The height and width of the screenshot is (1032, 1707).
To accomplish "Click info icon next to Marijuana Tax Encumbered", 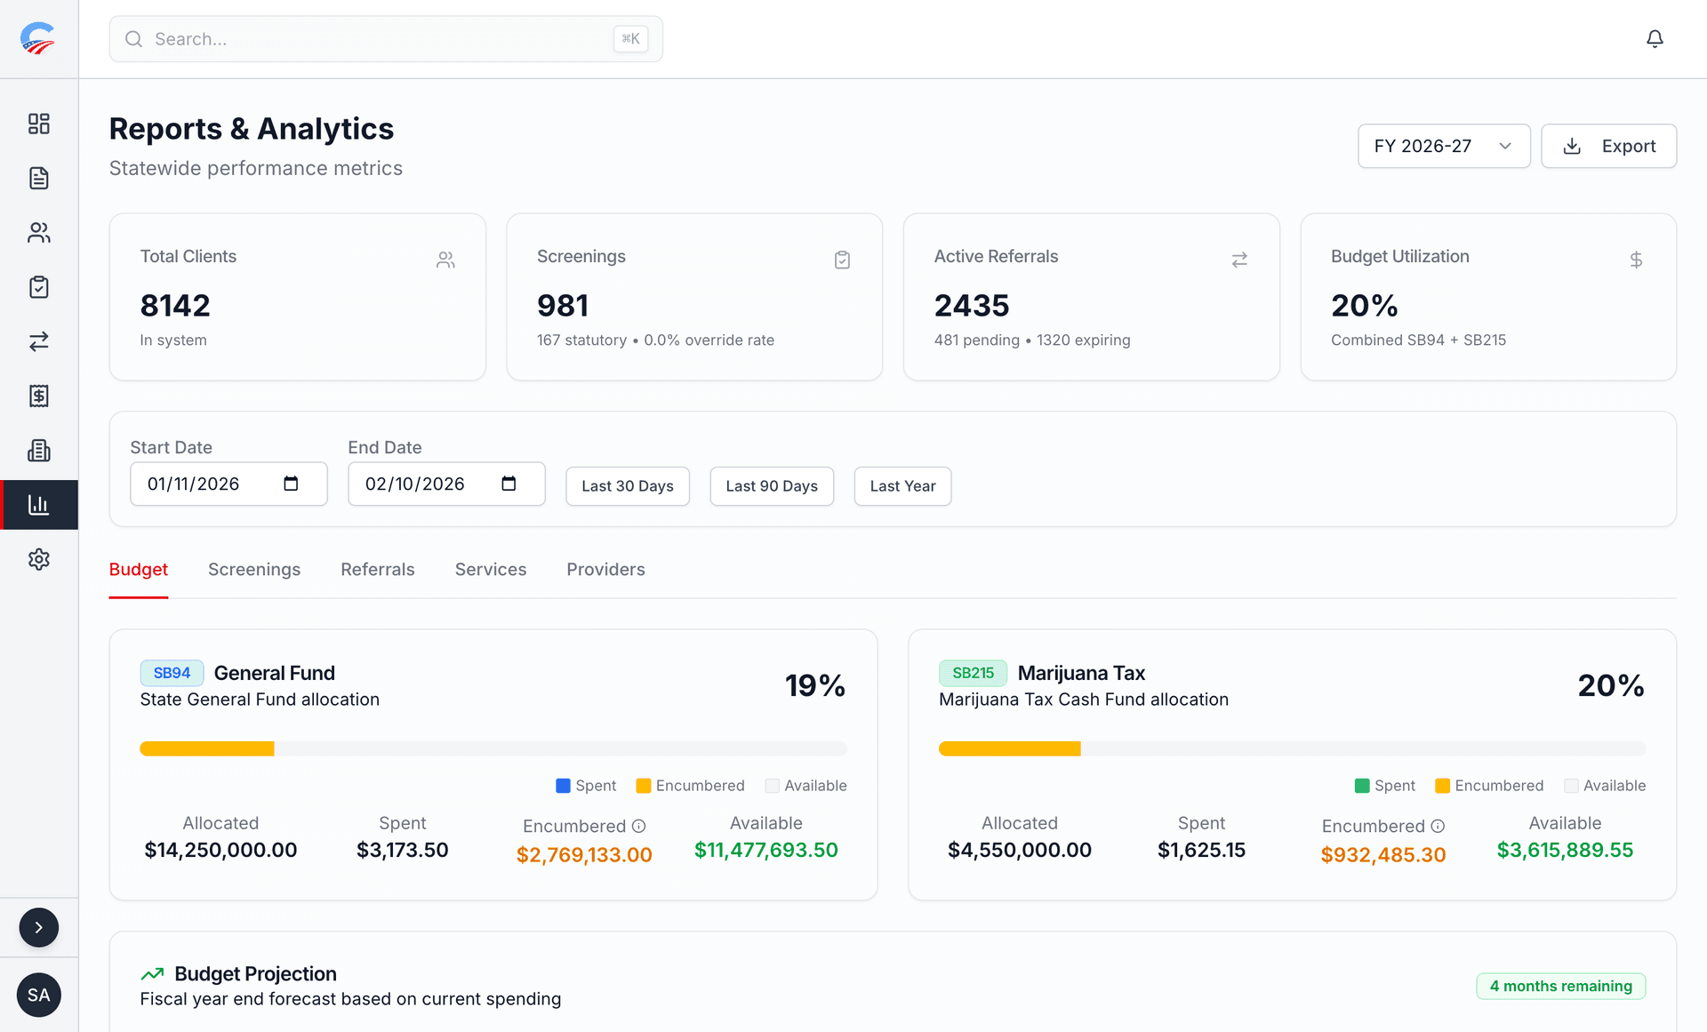I will point(1438,826).
